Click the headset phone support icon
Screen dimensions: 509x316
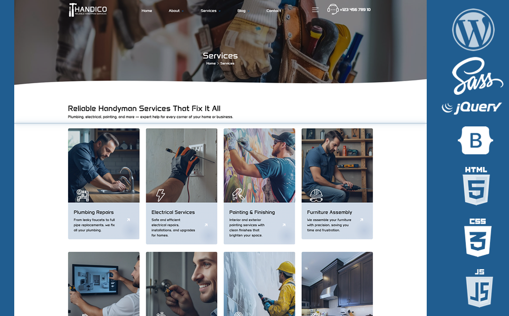pyautogui.click(x=333, y=9)
